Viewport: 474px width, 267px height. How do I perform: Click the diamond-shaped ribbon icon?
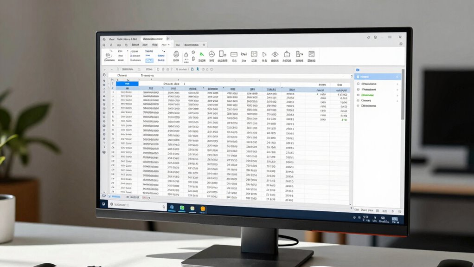point(275,55)
